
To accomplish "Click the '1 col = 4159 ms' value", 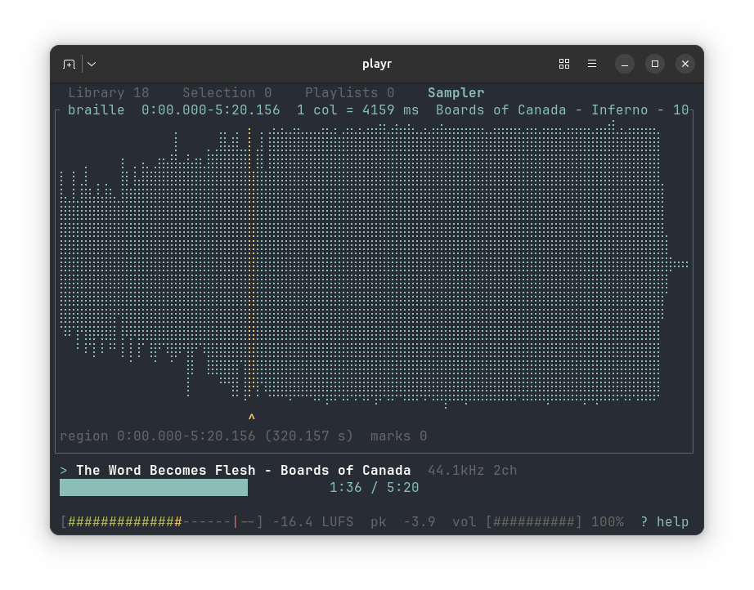I will pos(357,110).
